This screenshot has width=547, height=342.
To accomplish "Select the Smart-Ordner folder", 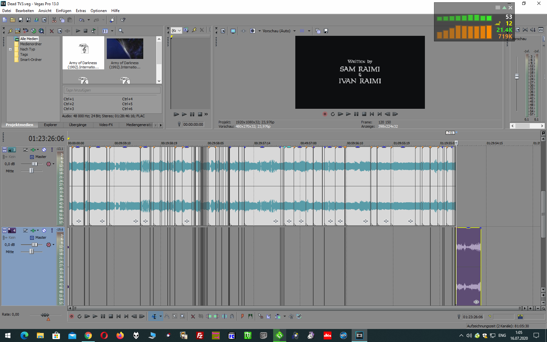I will (31, 60).
